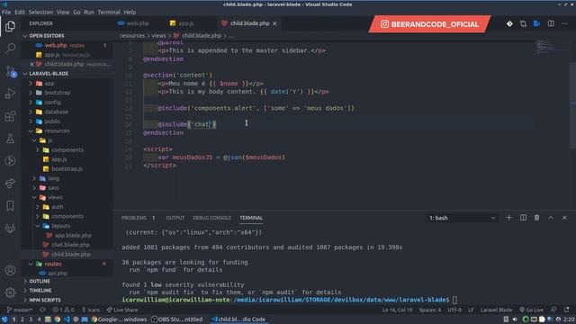Expand the Outline section

pyautogui.click(x=40, y=281)
